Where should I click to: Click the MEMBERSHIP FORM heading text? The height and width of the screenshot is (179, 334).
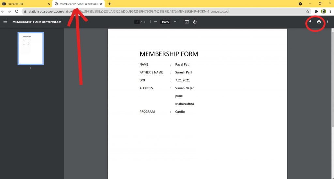click(x=169, y=54)
